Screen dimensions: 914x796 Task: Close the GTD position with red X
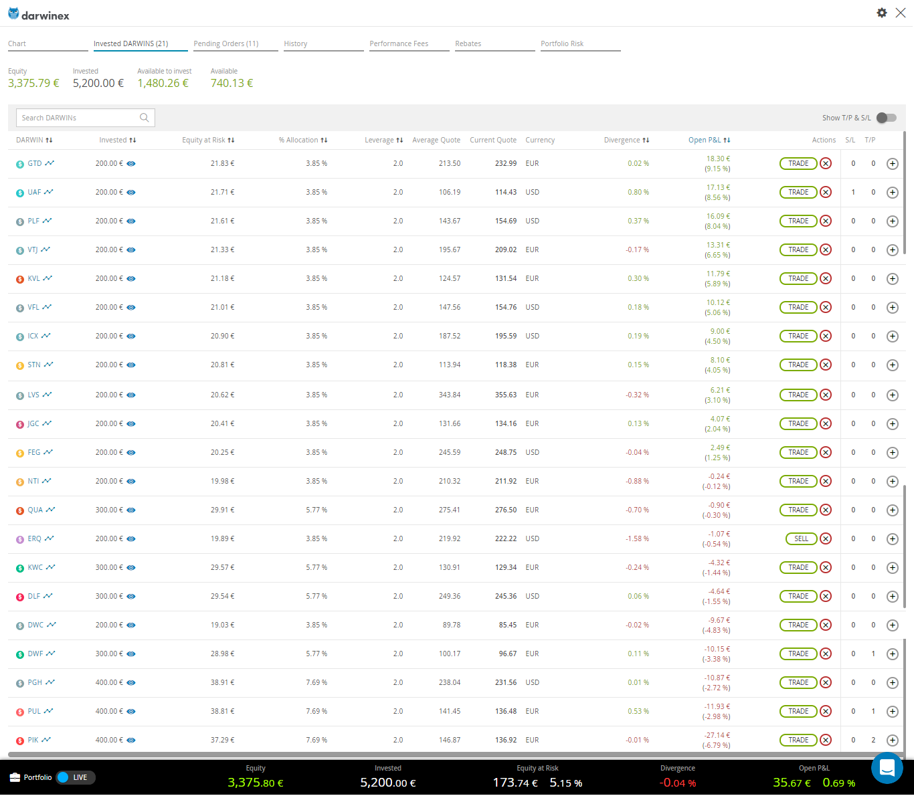click(x=826, y=163)
